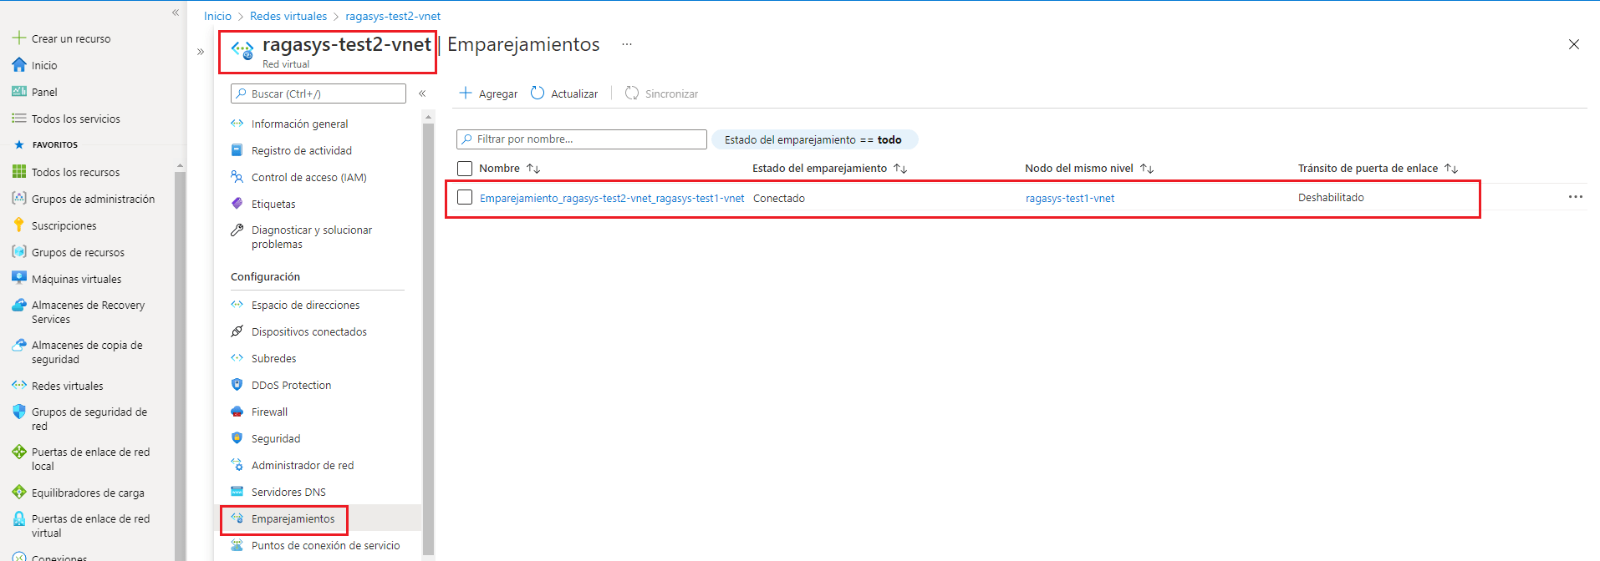
Task: Open Inicio home icon in left sidebar
Action: 18,65
